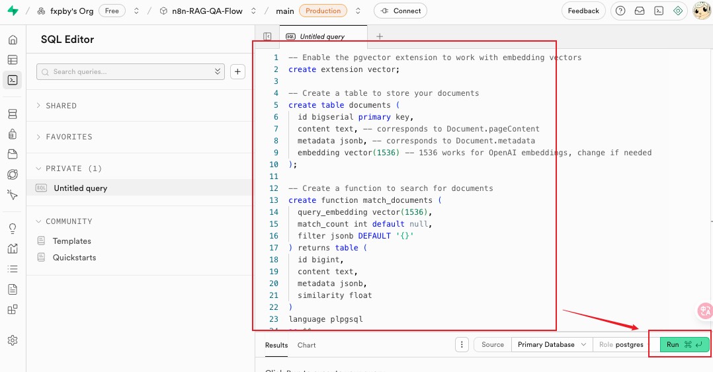The width and height of the screenshot is (713, 372).
Task: Open the Table Editor from the sidebar
Action: (13, 60)
